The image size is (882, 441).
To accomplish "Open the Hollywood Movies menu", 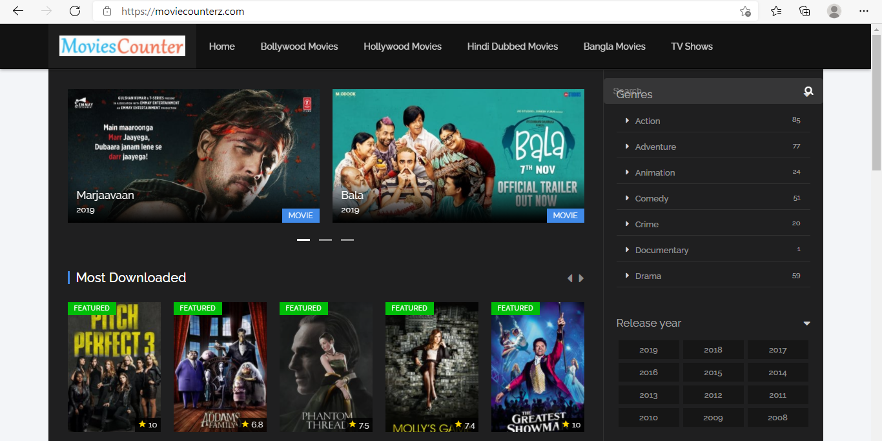I will point(402,46).
